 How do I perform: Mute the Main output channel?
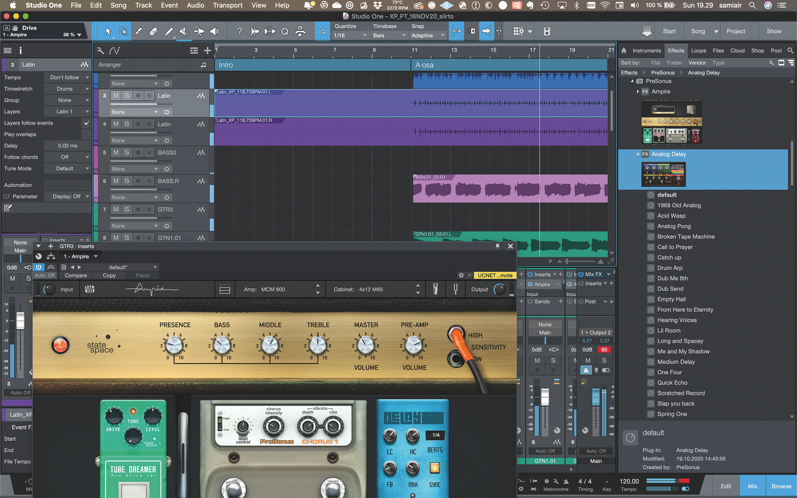[588, 360]
